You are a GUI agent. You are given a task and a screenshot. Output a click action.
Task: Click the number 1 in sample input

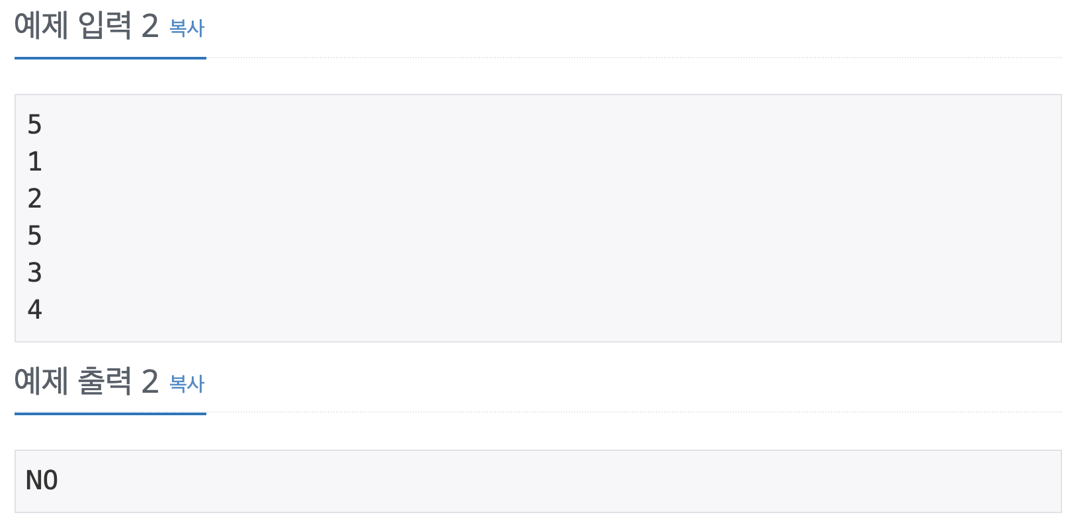point(34,161)
